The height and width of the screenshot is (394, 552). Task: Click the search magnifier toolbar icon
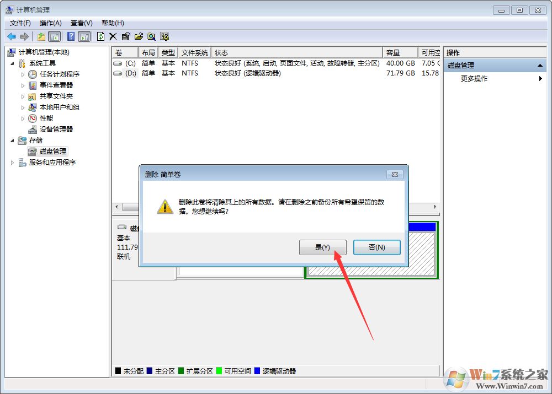(152, 36)
